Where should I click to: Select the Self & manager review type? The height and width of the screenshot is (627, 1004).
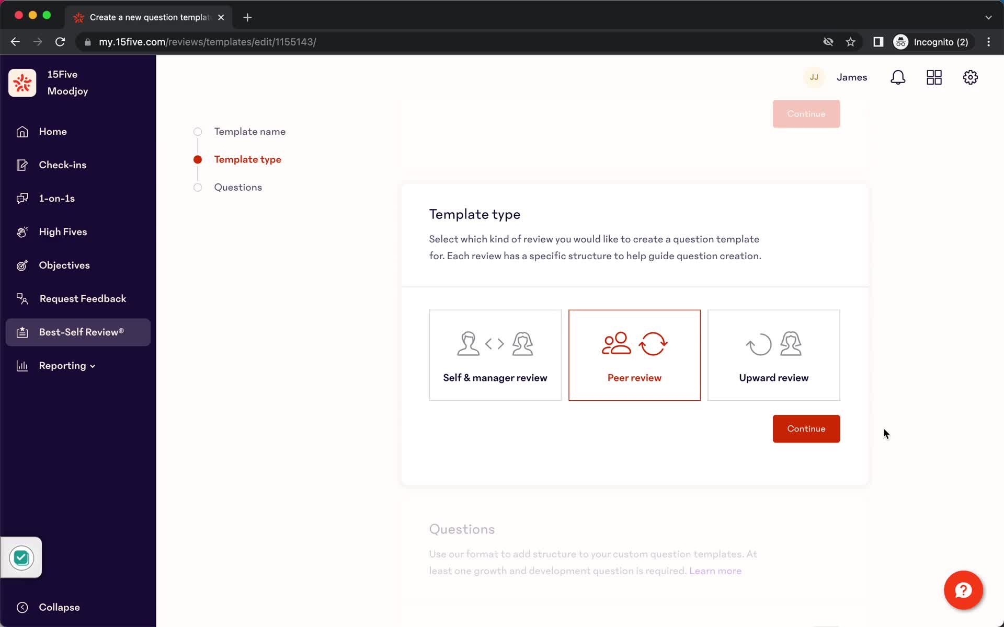pos(495,355)
